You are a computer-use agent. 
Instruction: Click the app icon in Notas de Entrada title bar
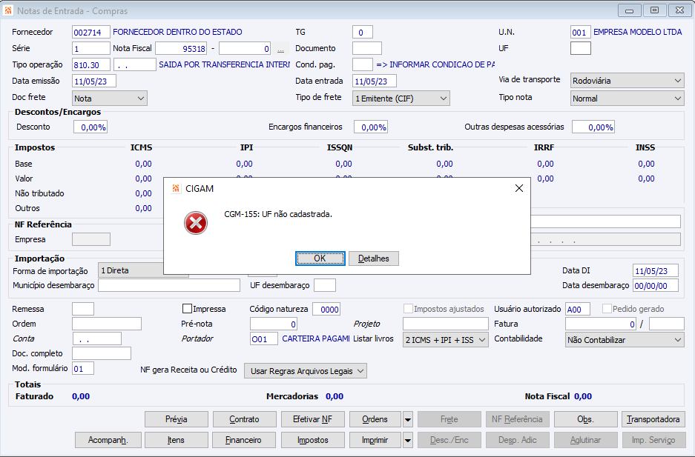coord(8,10)
